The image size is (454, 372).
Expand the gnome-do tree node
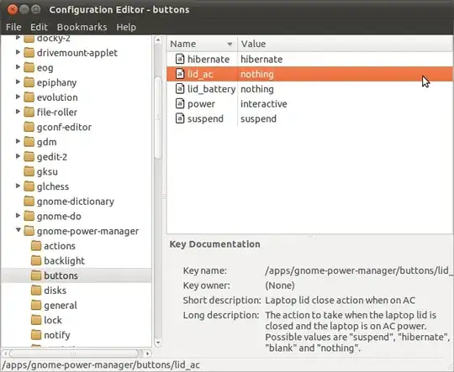tap(18, 216)
